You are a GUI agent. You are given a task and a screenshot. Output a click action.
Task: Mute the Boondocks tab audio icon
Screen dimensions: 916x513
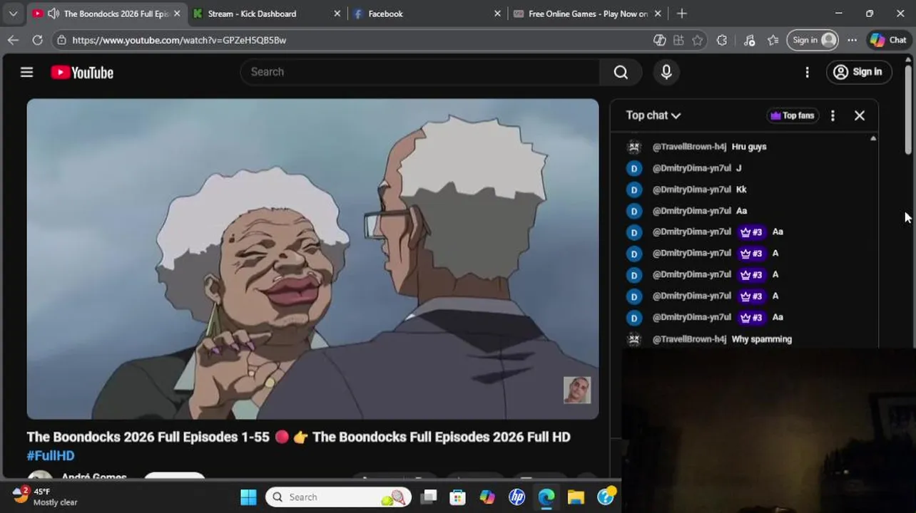(53, 14)
